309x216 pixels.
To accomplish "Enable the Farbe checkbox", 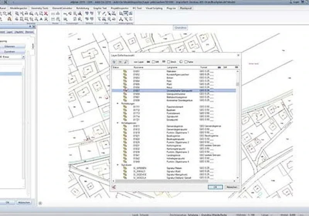I will 186,62.
